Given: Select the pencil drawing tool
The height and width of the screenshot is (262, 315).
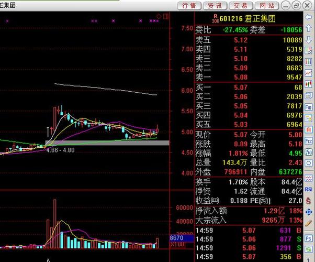Looking at the screenshot, I should coord(308,223).
